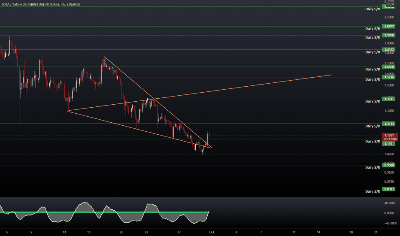Click the Oct label on the date axis
The height and width of the screenshot is (236, 400).
(x=212, y=232)
